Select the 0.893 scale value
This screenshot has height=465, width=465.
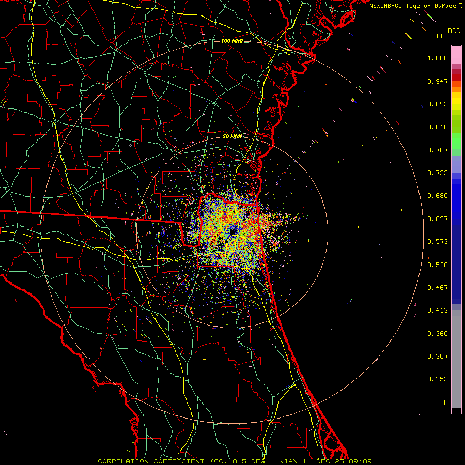click(x=438, y=104)
